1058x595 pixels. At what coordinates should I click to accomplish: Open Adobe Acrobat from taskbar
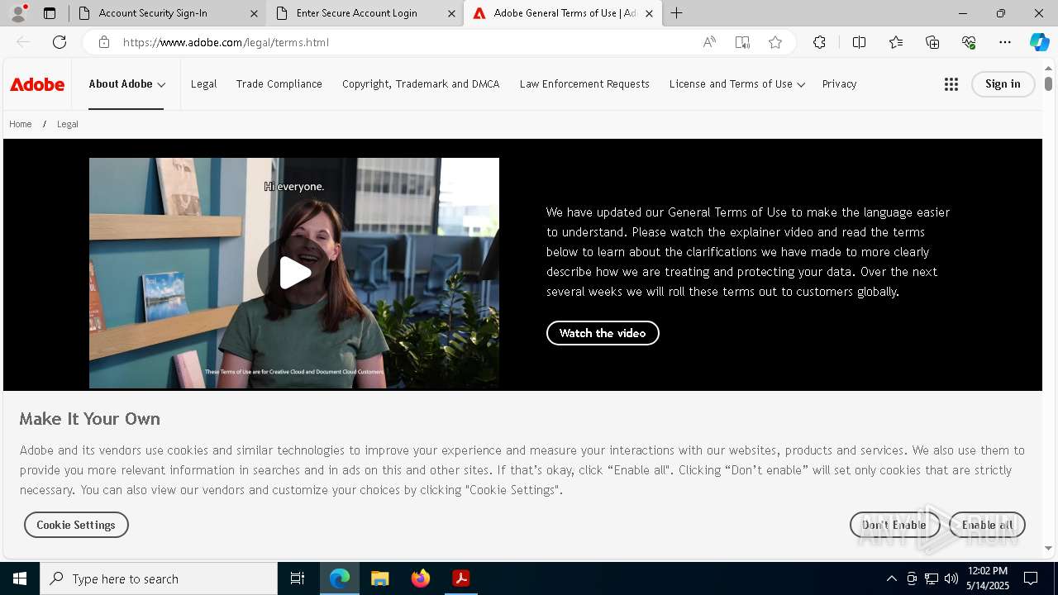(x=461, y=578)
